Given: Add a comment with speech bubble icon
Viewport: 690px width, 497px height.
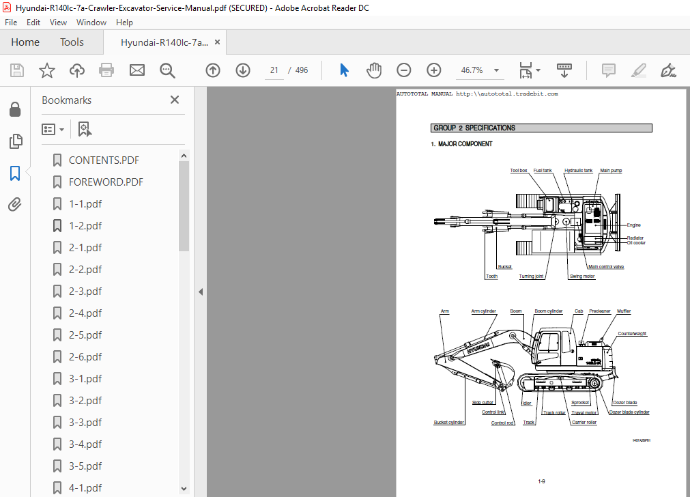Looking at the screenshot, I should [609, 70].
